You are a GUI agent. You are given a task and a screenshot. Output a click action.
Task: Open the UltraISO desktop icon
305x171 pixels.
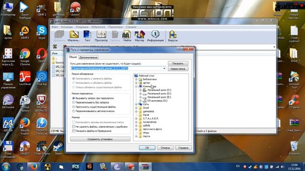click(x=25, y=148)
